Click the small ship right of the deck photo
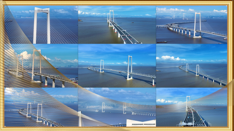Image resolution: width=234 pixels, height=131 pixels. (x=132, y=23)
